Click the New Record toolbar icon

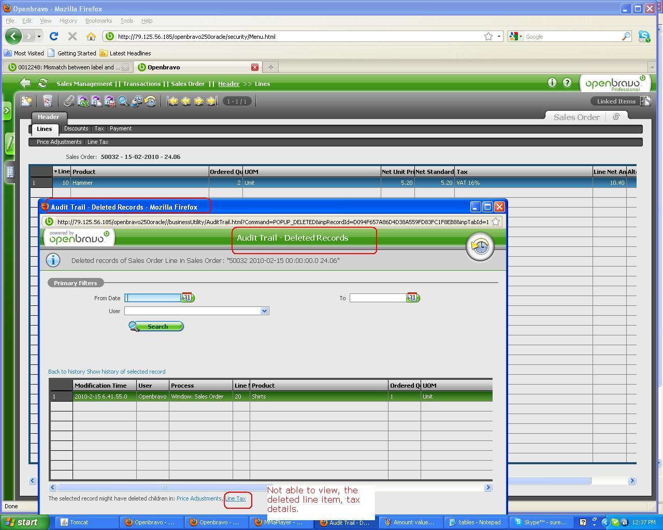coord(26,101)
